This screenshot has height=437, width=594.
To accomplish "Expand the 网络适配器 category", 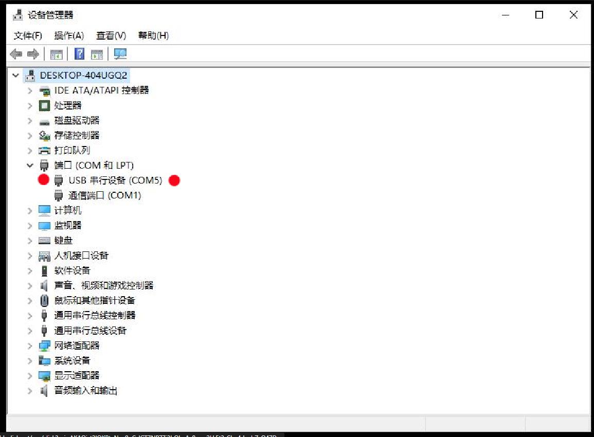I will pos(30,345).
